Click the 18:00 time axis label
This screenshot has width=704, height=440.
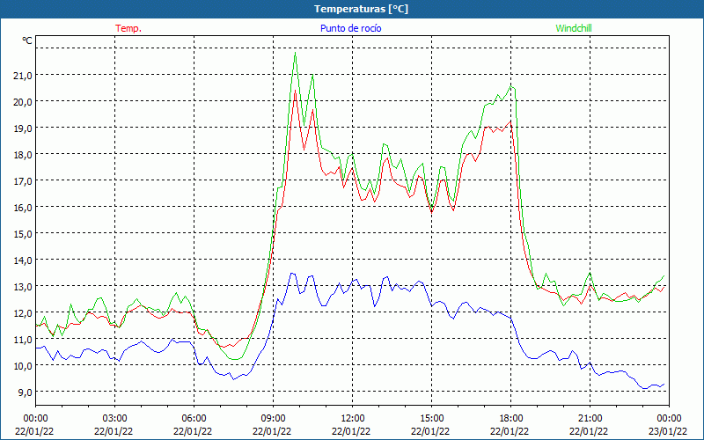pos(510,418)
